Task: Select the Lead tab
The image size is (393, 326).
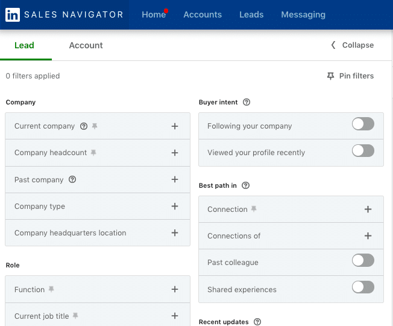Action: 24,45
